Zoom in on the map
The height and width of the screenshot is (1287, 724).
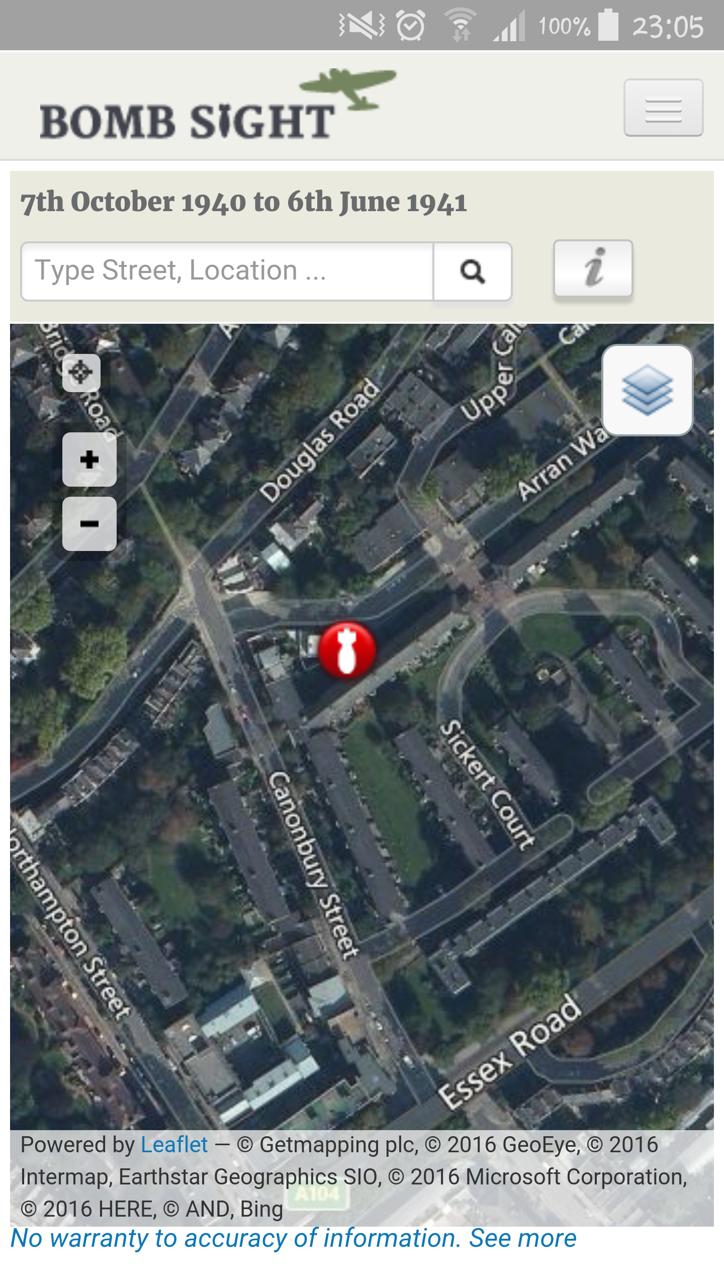coord(89,459)
